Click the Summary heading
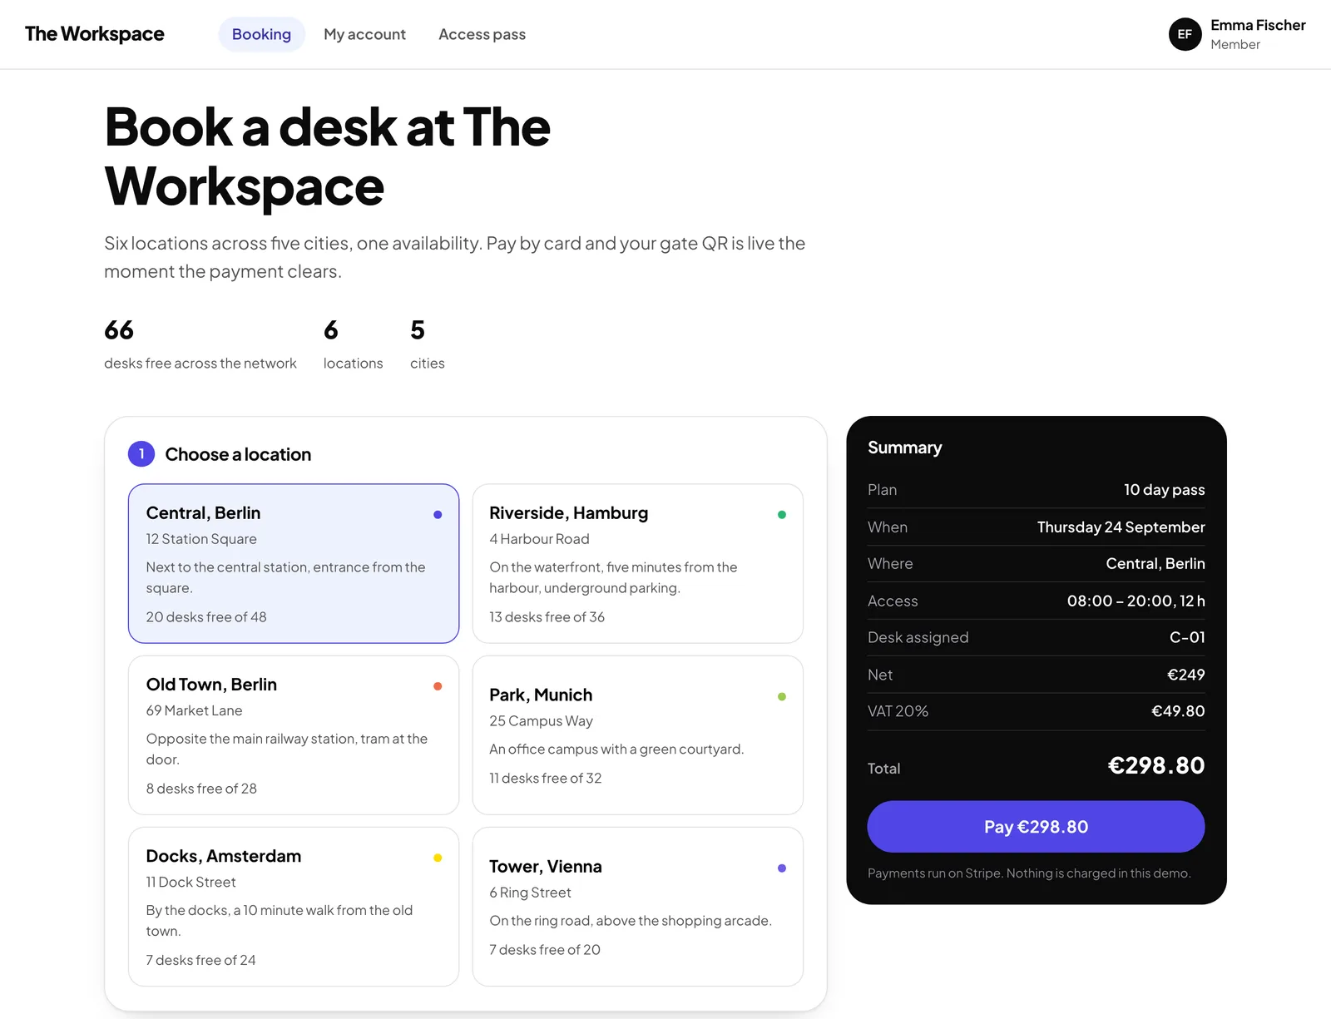 [904, 448]
